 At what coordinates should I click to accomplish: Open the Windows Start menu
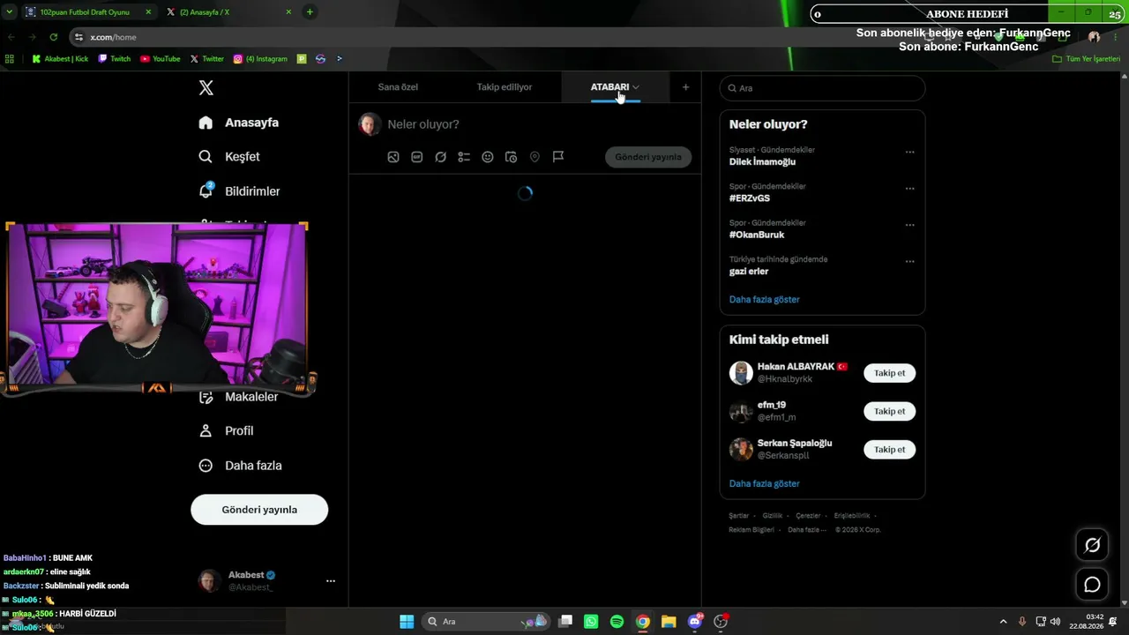tap(407, 622)
